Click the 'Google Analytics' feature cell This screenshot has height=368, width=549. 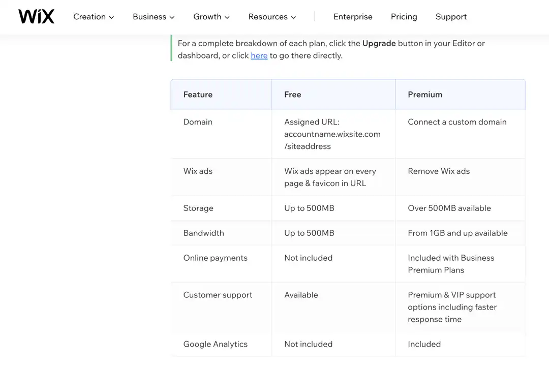point(221,344)
